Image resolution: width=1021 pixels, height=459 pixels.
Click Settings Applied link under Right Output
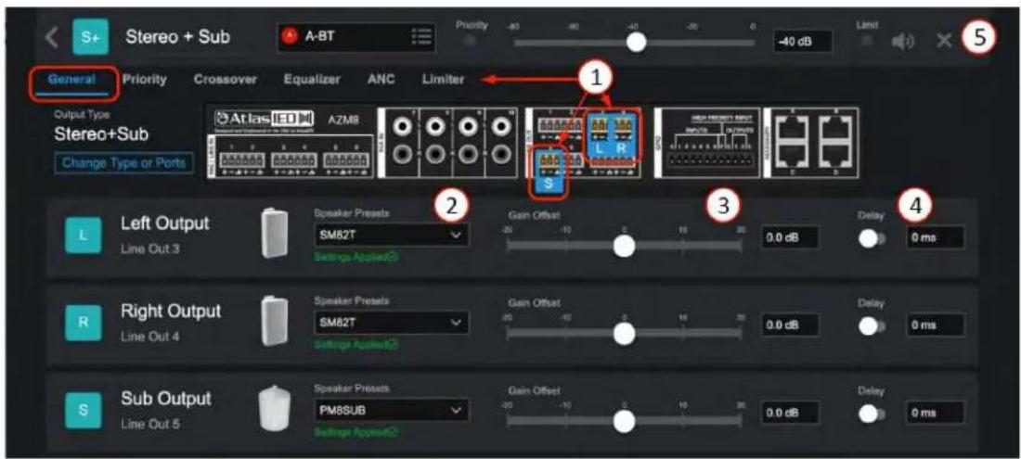pos(356,344)
